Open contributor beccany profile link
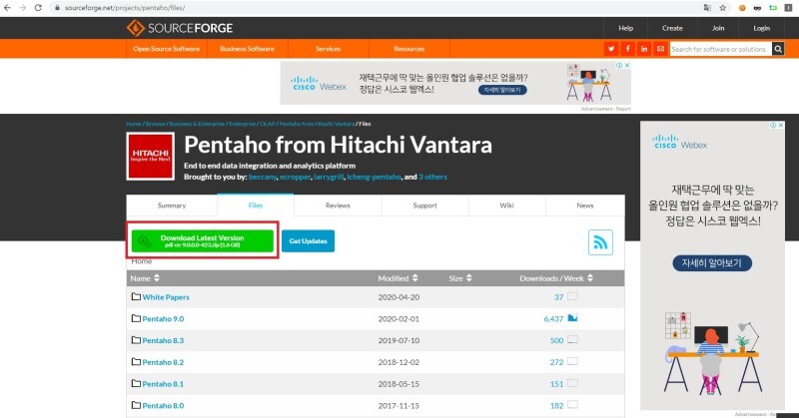 tap(263, 177)
